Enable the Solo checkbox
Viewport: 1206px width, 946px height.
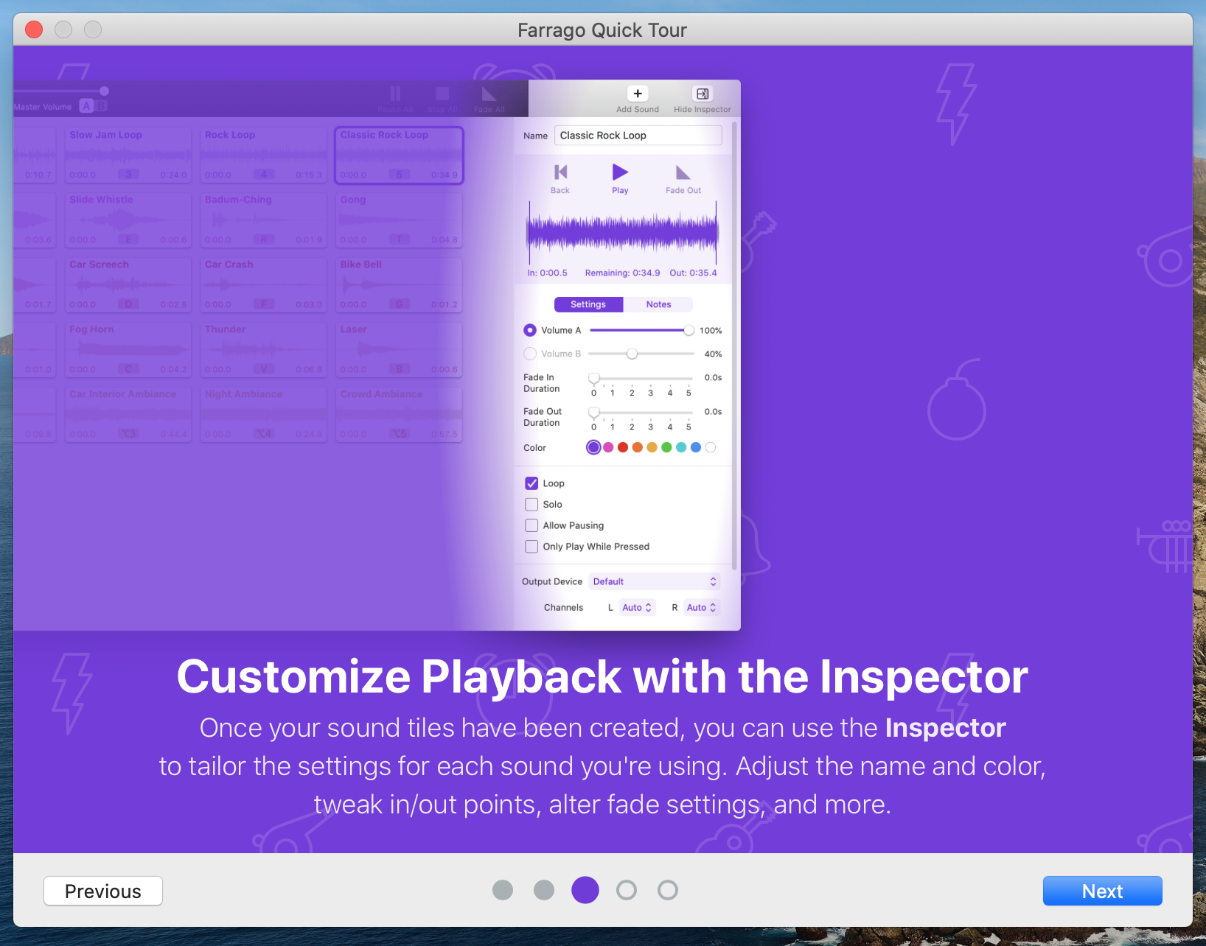(x=531, y=505)
